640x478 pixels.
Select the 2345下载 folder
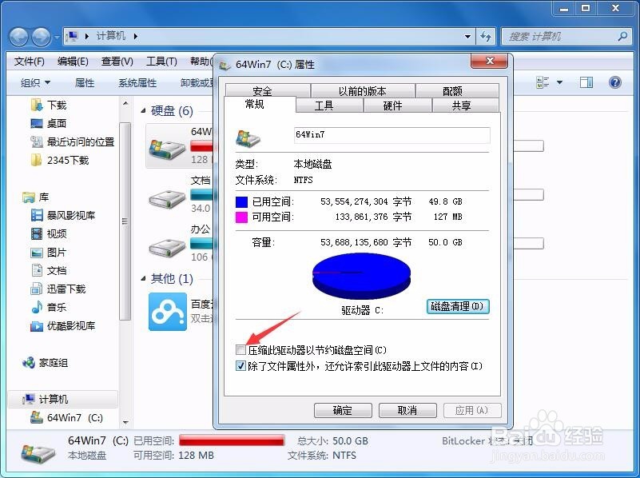pyautogui.click(x=60, y=160)
